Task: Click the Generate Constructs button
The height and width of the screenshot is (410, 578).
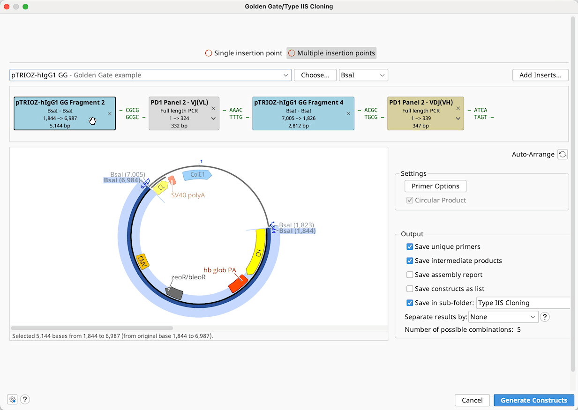Action: pyautogui.click(x=533, y=400)
